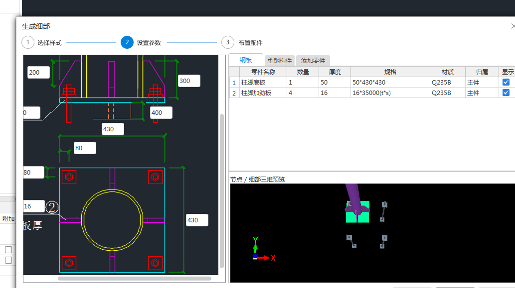Viewport: 515px width, 288px height.
Task: Toggle lower checkbox in left background panel
Action: click(8, 260)
